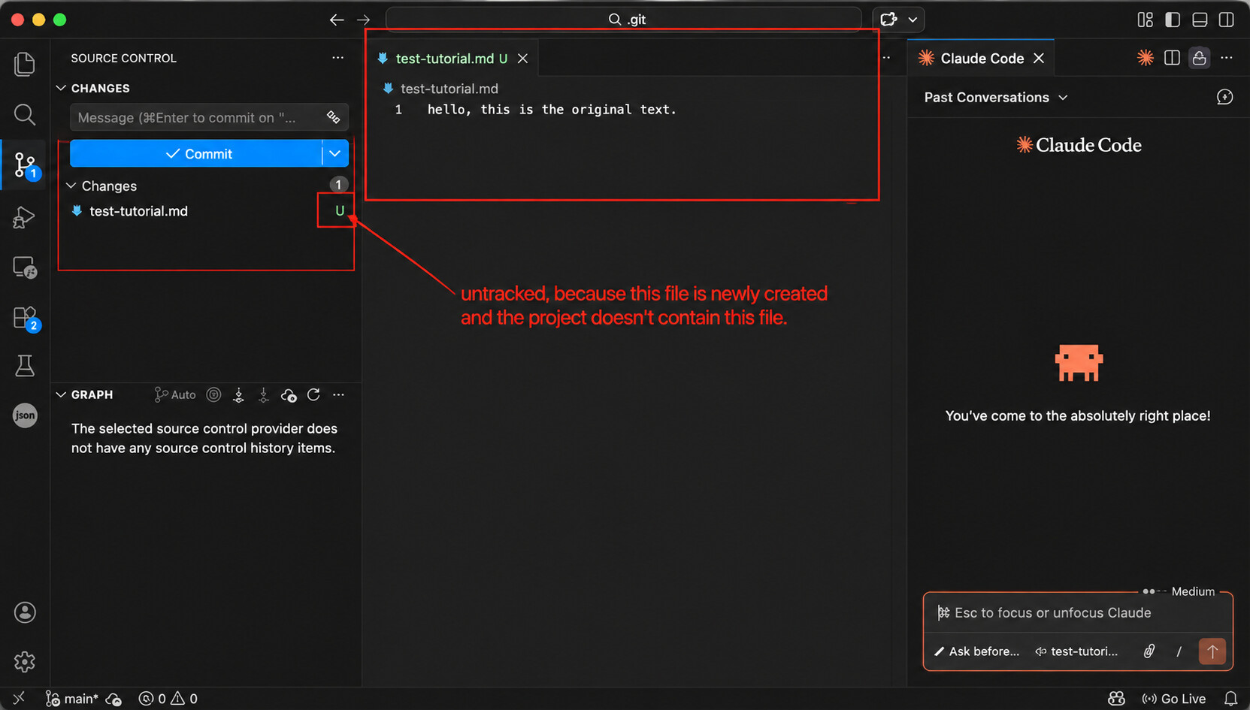Open the slash commands menu
This screenshot has height=710, width=1250.
click(1179, 651)
